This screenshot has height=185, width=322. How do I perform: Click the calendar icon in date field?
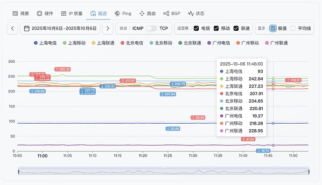(x=27, y=28)
